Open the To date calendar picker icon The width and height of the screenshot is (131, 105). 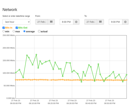[100, 22]
